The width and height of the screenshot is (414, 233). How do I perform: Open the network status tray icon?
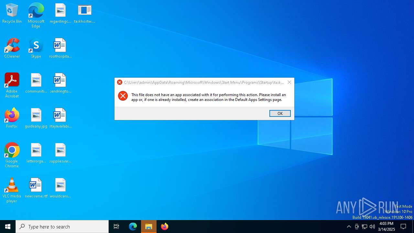365,227
